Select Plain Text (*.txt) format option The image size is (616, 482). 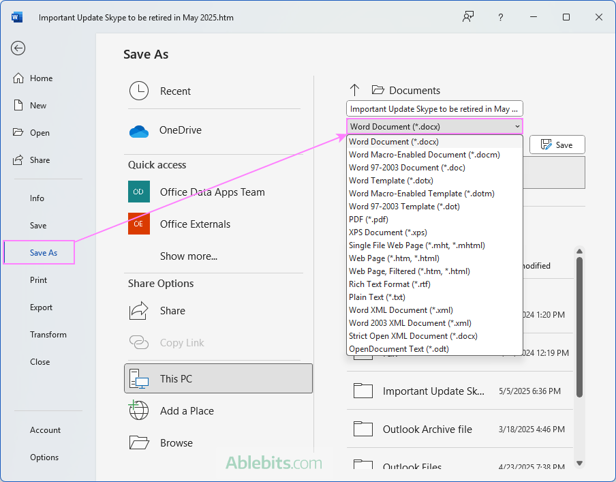(377, 297)
